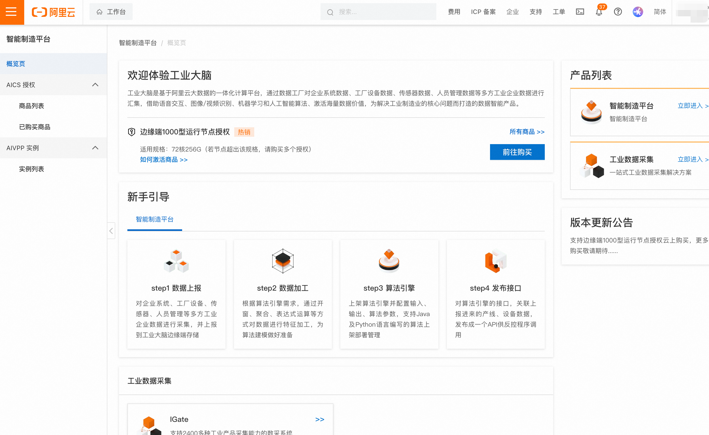This screenshot has width=709, height=435.
Task: Click the IGate cube icon
Action: 149,426
